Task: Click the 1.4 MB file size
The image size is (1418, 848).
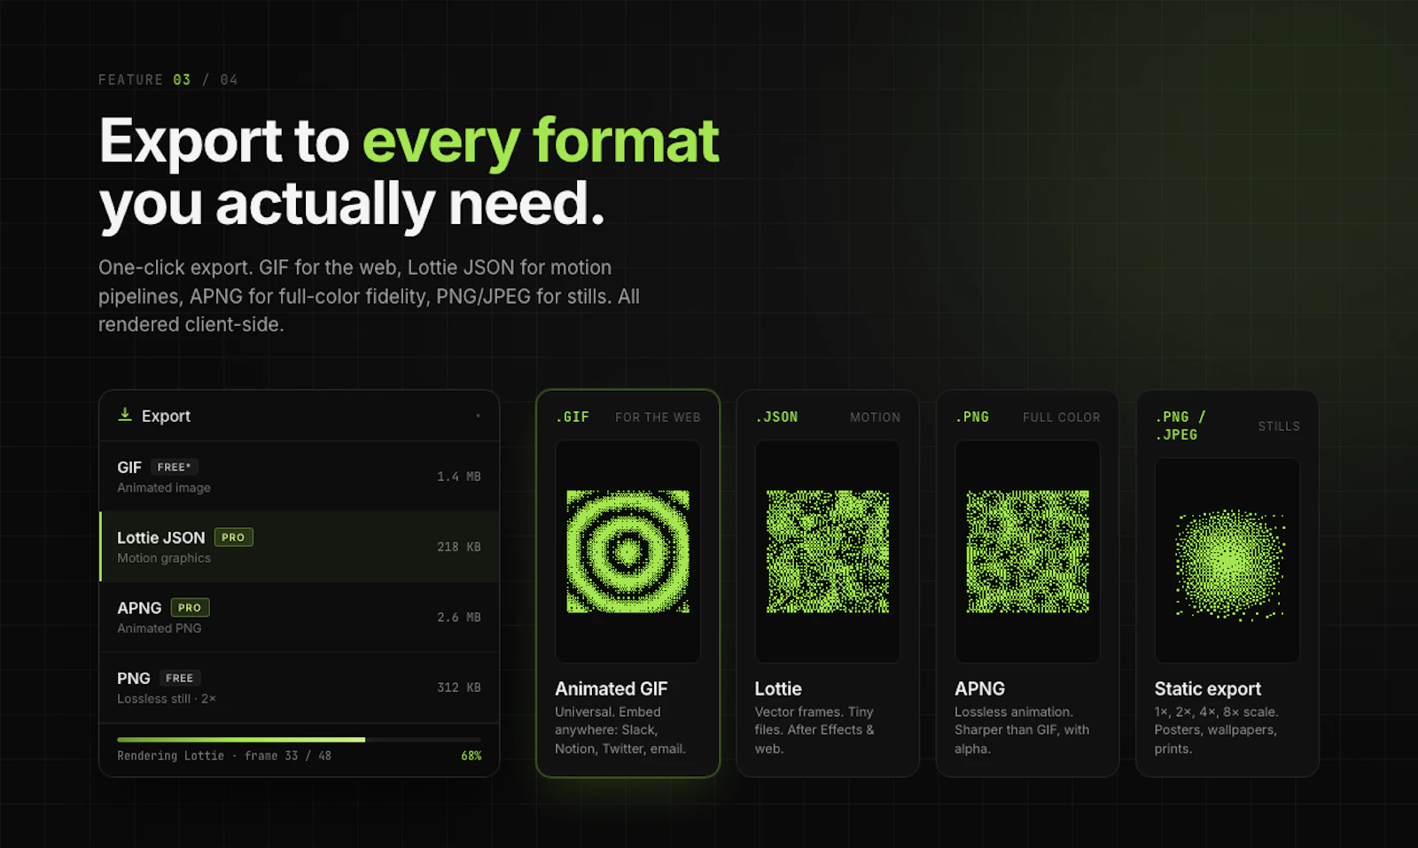Action: [459, 477]
